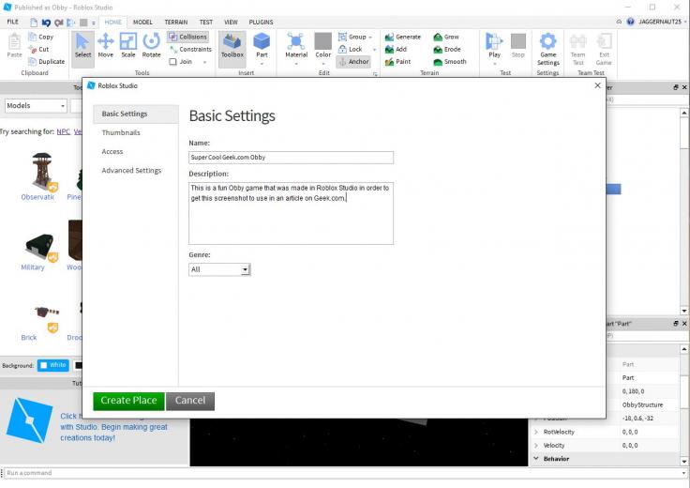Choose the terrain Generate tool
This screenshot has height=488, width=690.
pos(402,37)
